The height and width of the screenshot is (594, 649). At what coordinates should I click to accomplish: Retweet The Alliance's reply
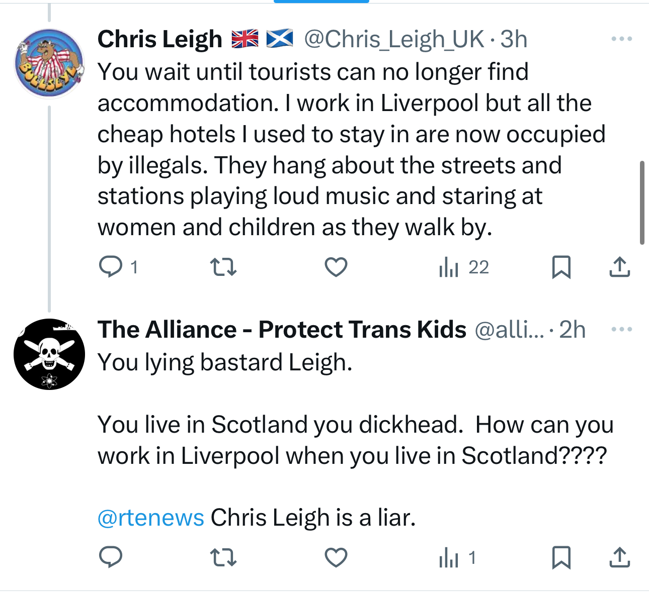[x=223, y=557]
